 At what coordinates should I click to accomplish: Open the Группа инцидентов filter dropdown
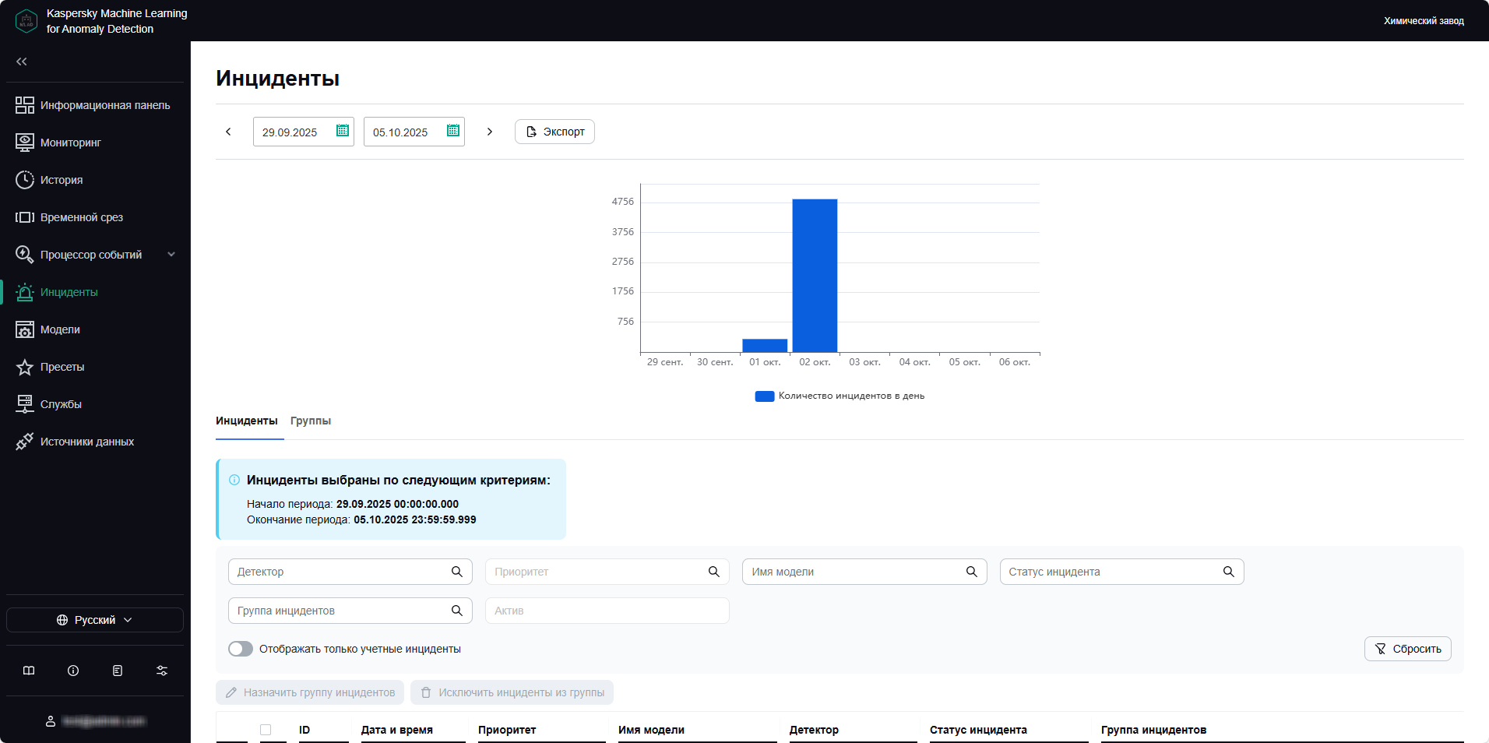[x=350, y=611]
